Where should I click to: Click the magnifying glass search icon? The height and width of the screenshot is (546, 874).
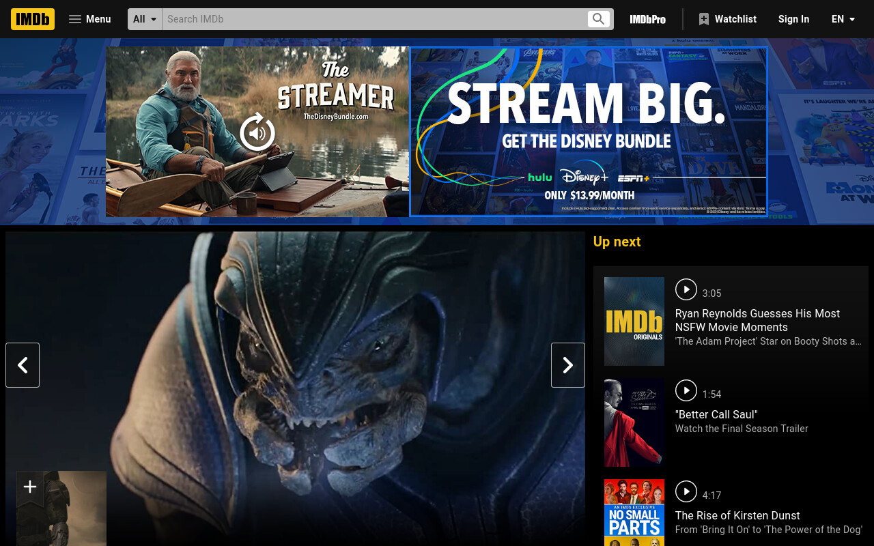(x=599, y=19)
